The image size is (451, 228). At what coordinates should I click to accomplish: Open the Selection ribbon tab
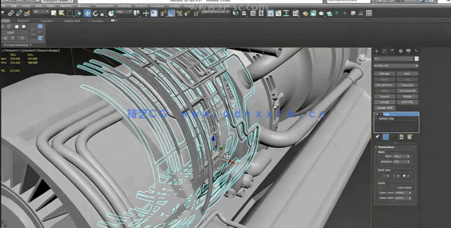47,21
